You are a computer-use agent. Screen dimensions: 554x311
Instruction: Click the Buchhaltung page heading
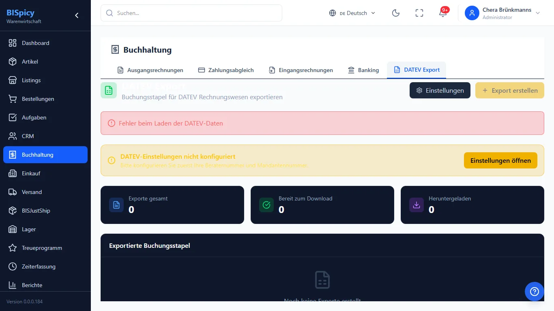(148, 50)
